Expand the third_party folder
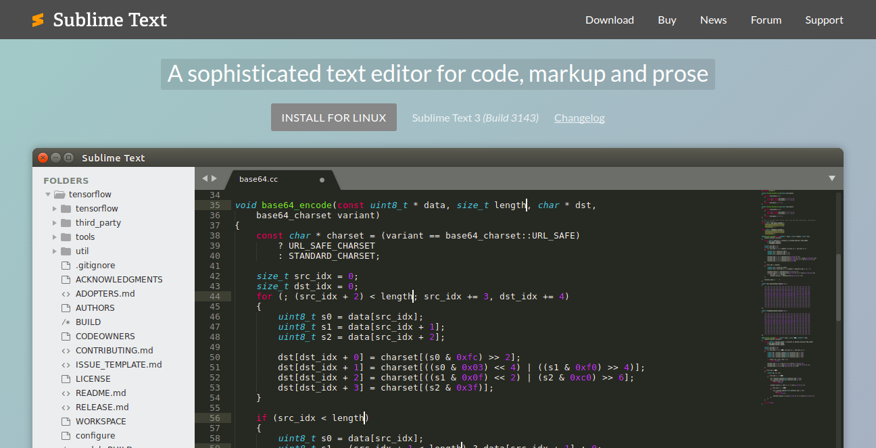Screen dimensions: 876x448 (55, 223)
